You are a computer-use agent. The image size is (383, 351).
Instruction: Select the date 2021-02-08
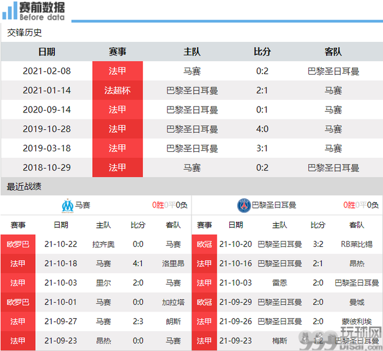47,71
